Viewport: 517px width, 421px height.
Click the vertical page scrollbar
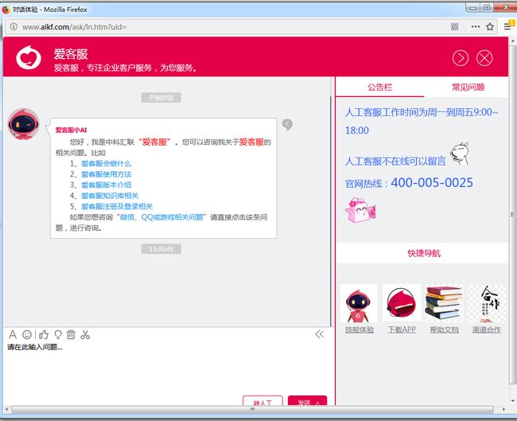pyautogui.click(x=512, y=214)
